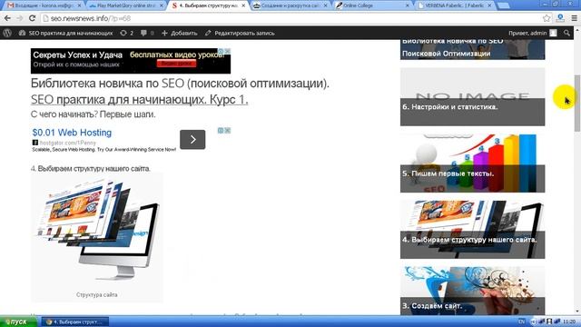Image resolution: width=581 pixels, height=327 pixels.
Task: Open the Привет, admin account menu
Action: click(x=533, y=33)
